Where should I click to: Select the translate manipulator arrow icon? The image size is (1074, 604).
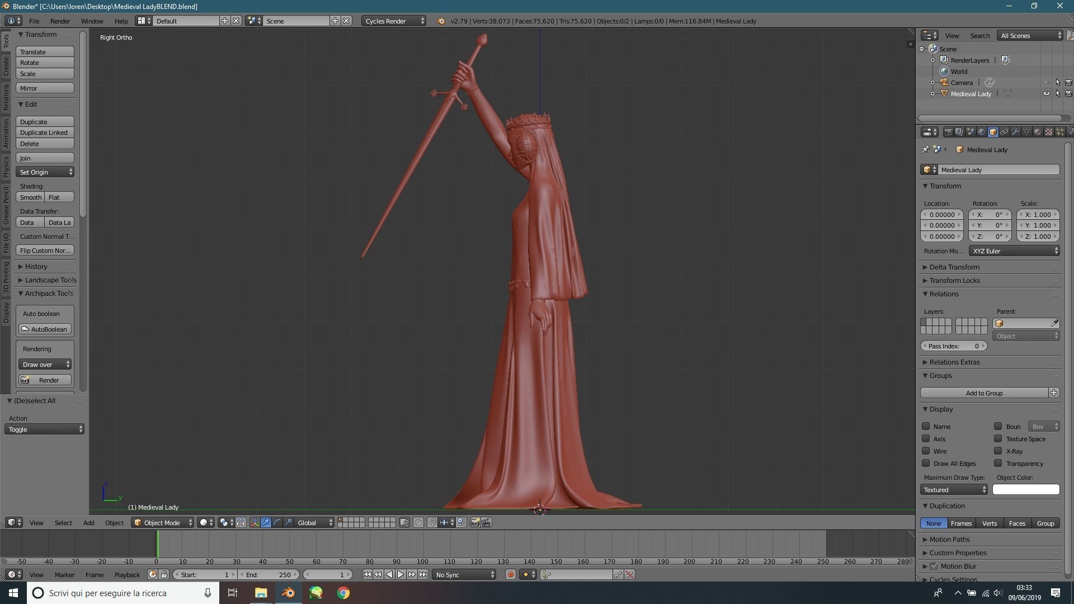pos(266,522)
